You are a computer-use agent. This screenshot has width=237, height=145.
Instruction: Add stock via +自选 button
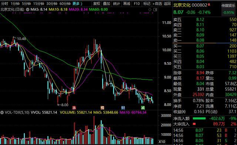[157, 3]
